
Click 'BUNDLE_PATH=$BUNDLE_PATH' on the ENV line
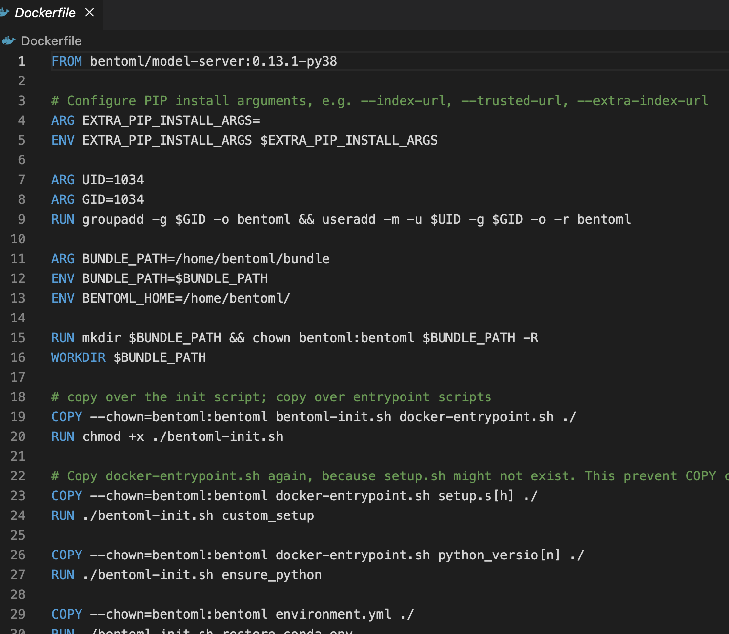[175, 278]
